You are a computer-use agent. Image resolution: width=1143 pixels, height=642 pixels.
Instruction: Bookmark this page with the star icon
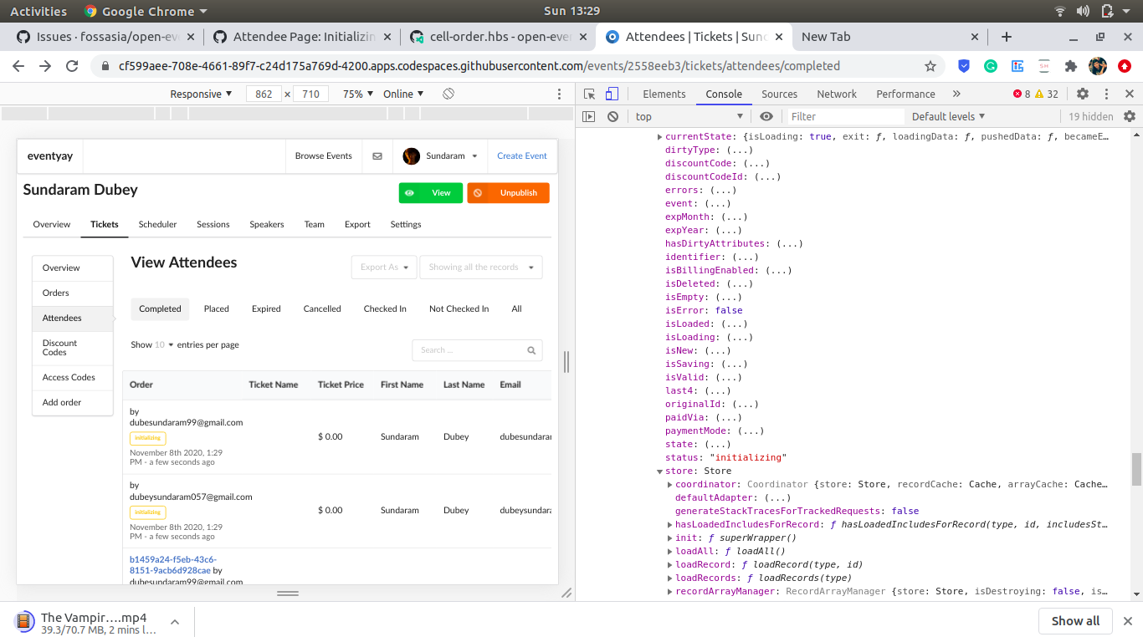tap(930, 66)
